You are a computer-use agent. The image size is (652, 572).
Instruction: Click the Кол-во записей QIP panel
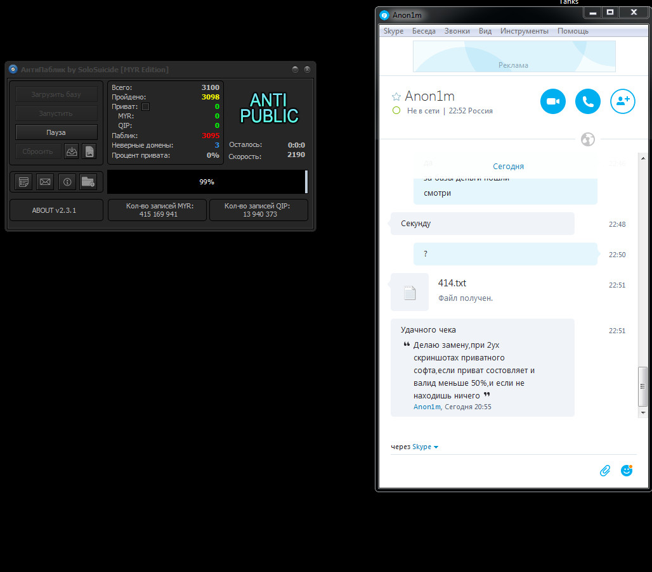[259, 210]
